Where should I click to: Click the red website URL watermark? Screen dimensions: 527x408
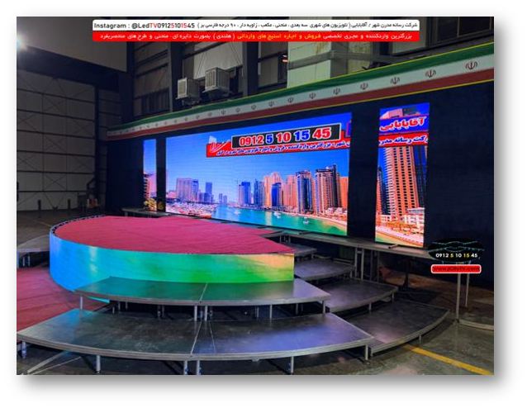coord(457,268)
